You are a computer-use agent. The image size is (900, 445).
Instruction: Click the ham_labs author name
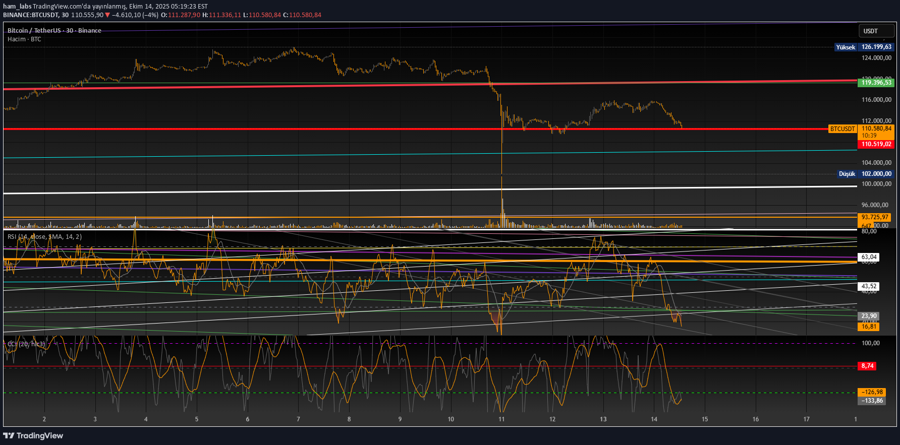coord(17,7)
